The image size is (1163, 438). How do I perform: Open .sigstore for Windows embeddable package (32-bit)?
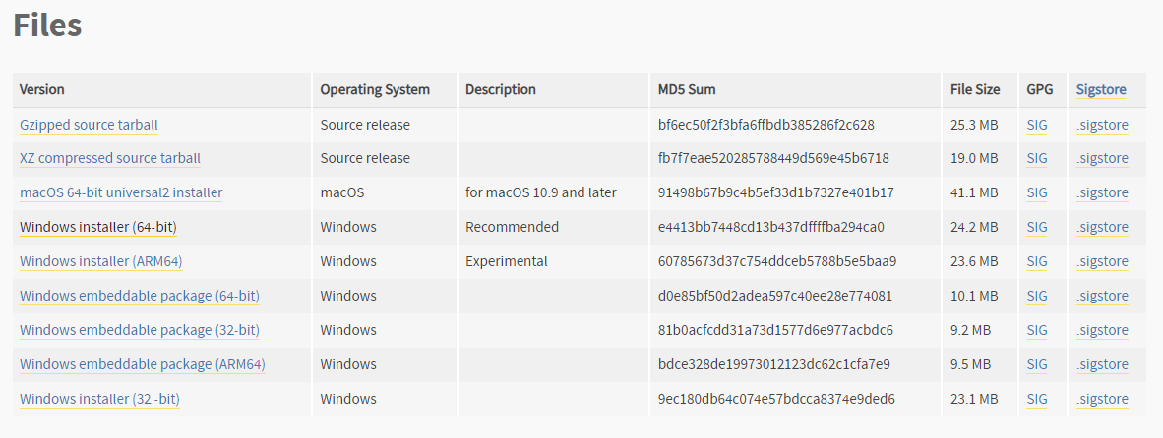coord(1102,330)
